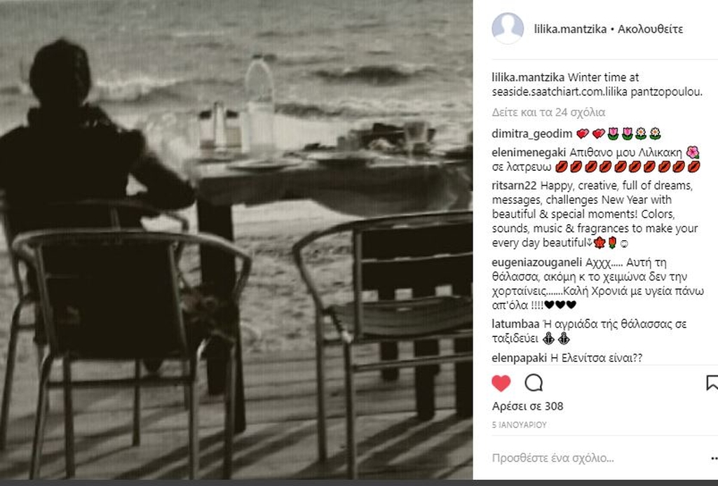Click lilika.mantzika profile avatar
This screenshot has width=718, height=486.
pyautogui.click(x=508, y=28)
